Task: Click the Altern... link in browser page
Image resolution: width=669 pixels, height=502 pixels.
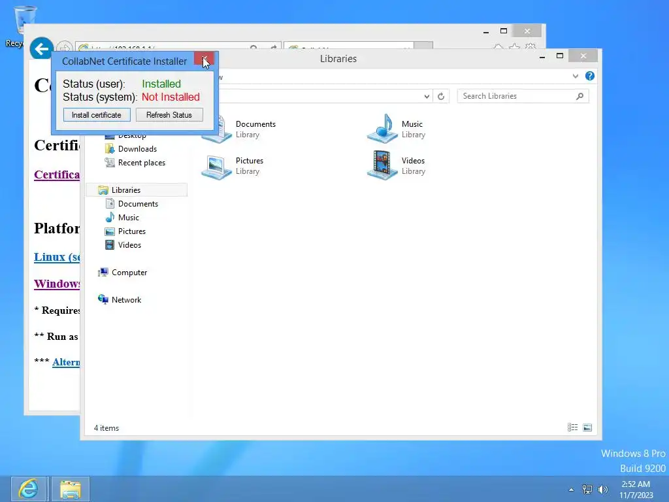Action: (x=66, y=362)
